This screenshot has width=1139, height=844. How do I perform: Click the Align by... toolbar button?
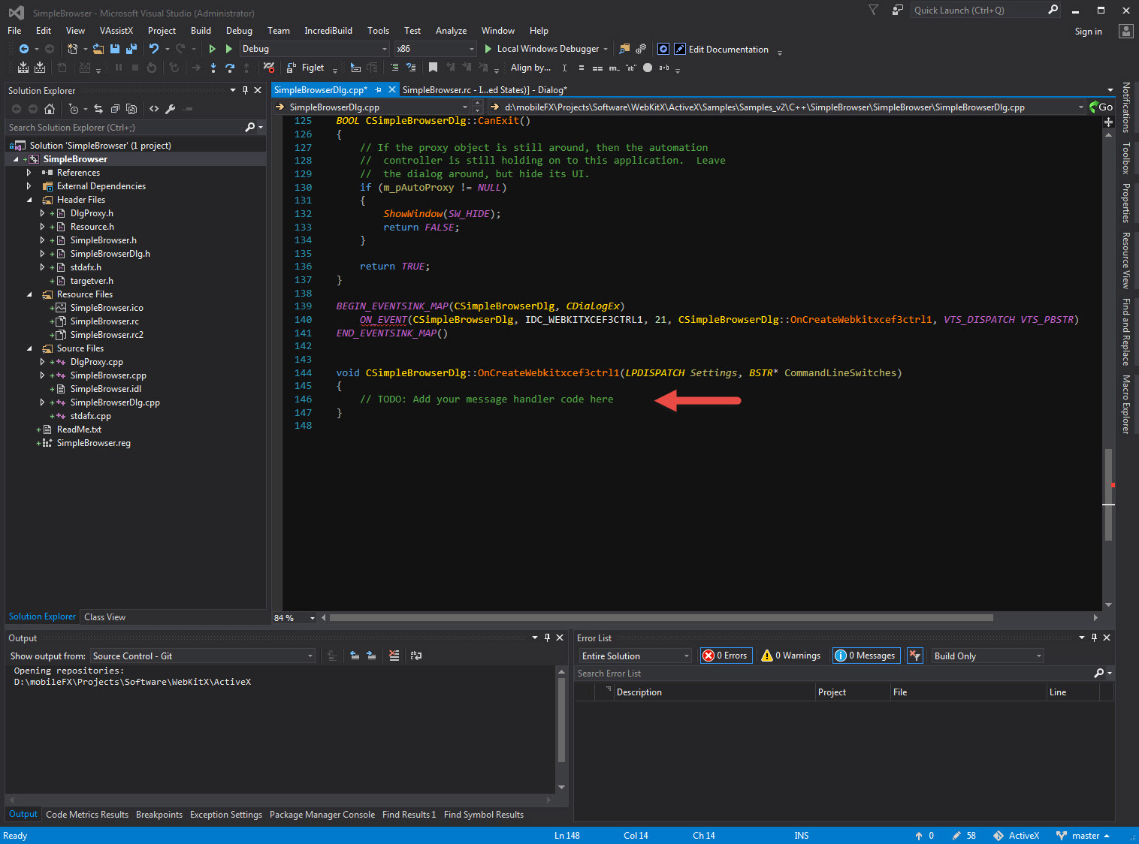coord(530,68)
